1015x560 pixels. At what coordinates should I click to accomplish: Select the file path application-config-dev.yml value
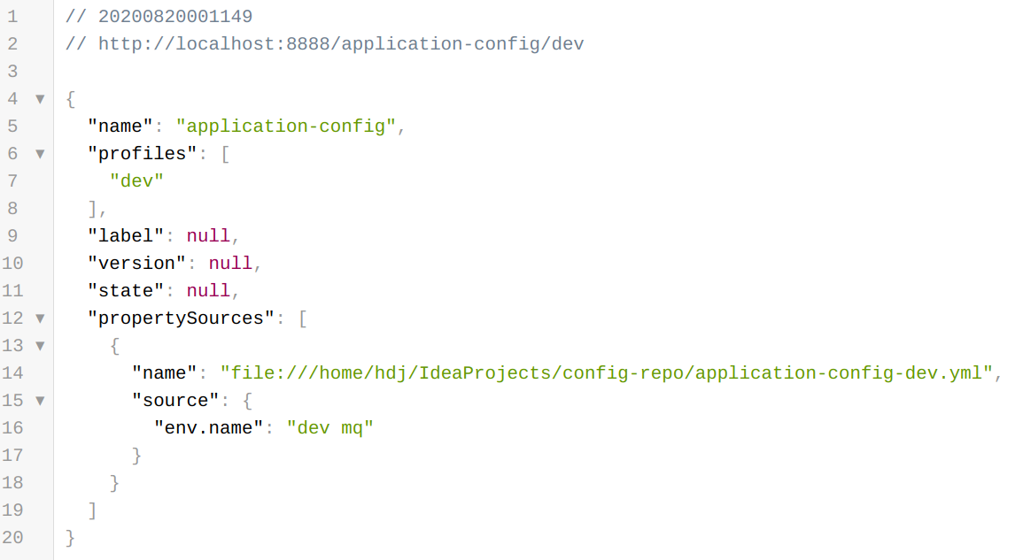point(607,373)
